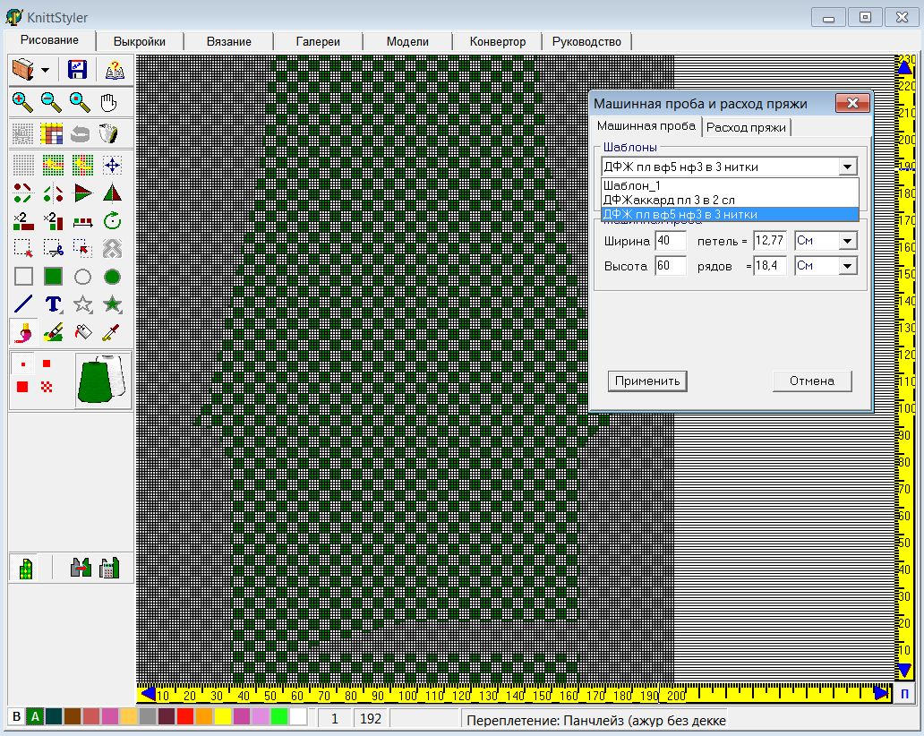Click the Применить button
Image resolution: width=924 pixels, height=736 pixels.
tap(647, 381)
